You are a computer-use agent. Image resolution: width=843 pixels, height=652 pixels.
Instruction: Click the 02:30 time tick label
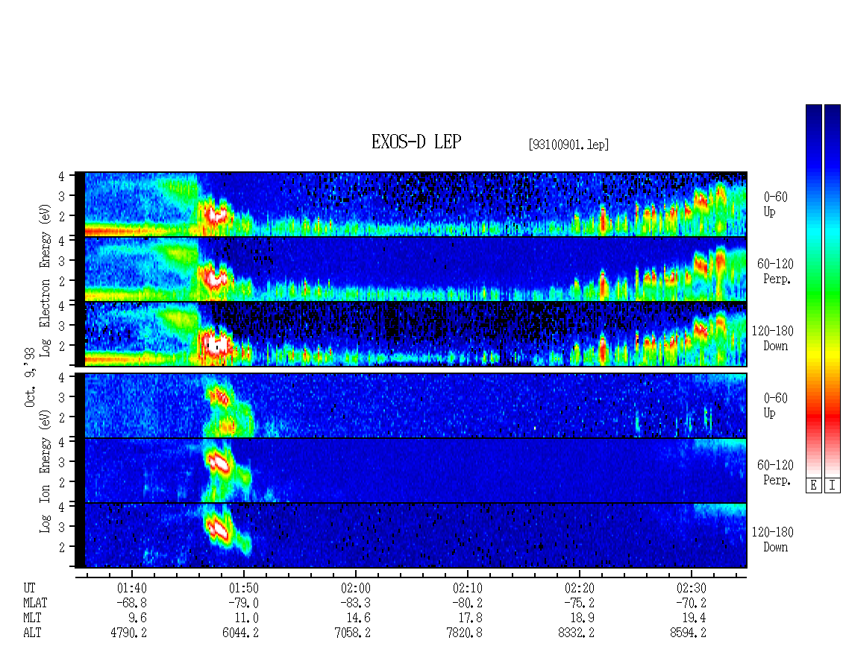[691, 588]
